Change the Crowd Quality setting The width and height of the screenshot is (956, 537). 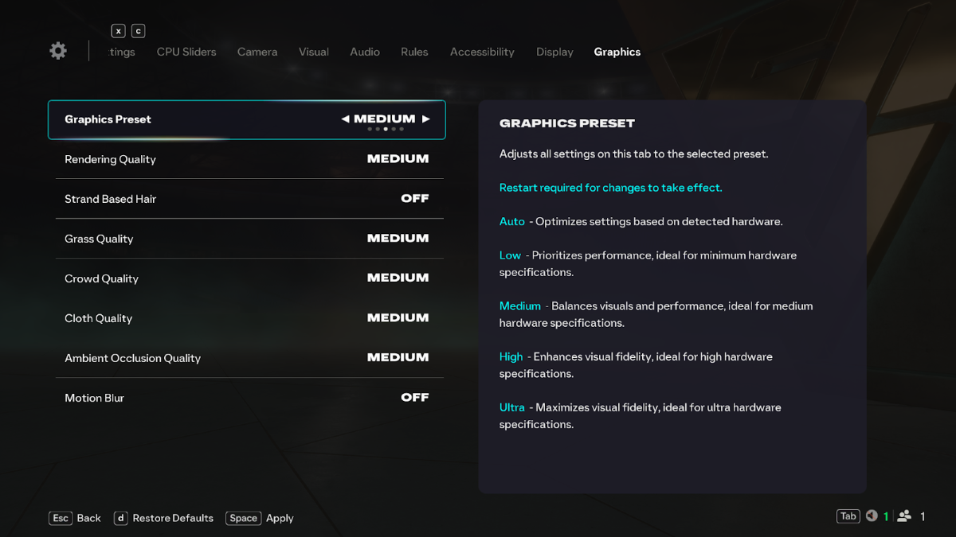[398, 278]
